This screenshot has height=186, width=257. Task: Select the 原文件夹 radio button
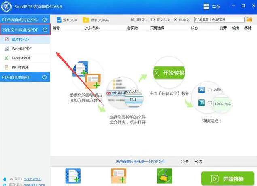[x=153, y=19]
